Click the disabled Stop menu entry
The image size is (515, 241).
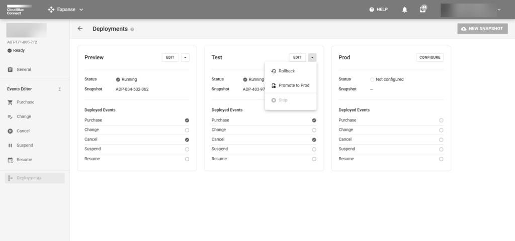(x=291, y=100)
